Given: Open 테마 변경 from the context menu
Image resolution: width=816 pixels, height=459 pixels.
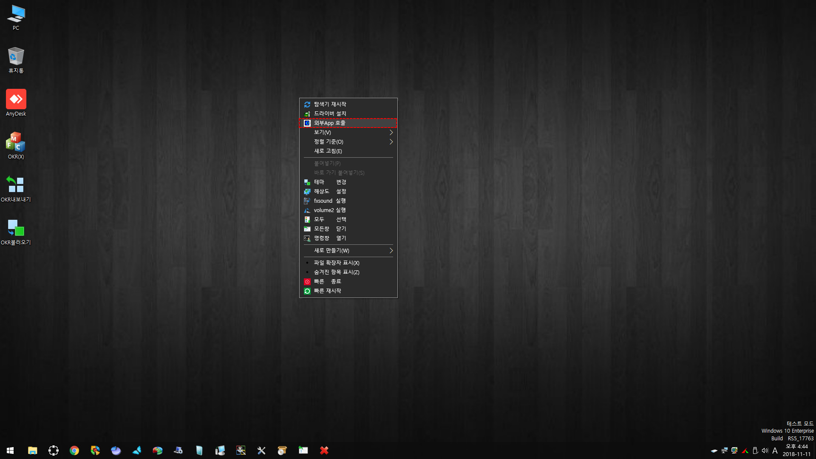Looking at the screenshot, I should [x=348, y=182].
